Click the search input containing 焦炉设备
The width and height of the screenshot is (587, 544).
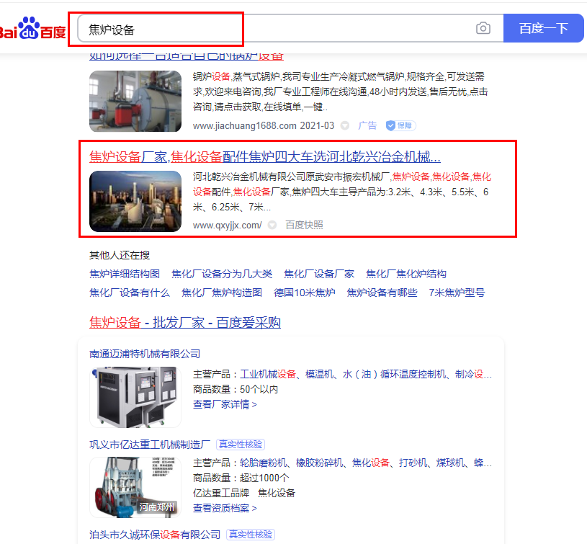[274, 29]
